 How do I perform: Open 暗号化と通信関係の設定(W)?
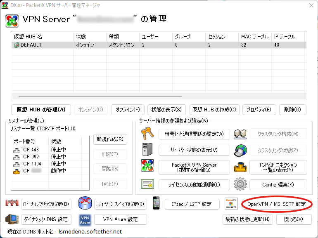[194, 134]
